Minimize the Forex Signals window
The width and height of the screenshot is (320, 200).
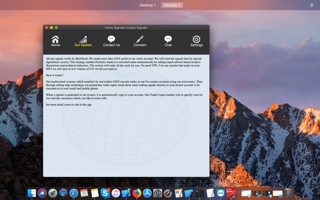coord(52,28)
